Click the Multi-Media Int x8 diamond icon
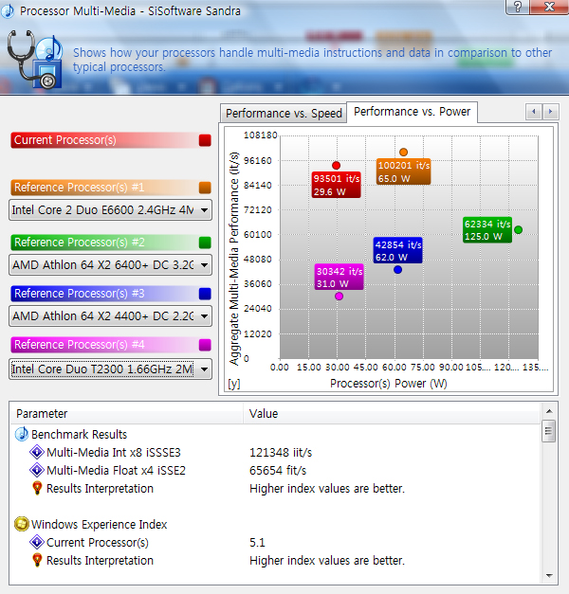Image resolution: width=569 pixels, height=594 pixels. pyautogui.click(x=37, y=452)
